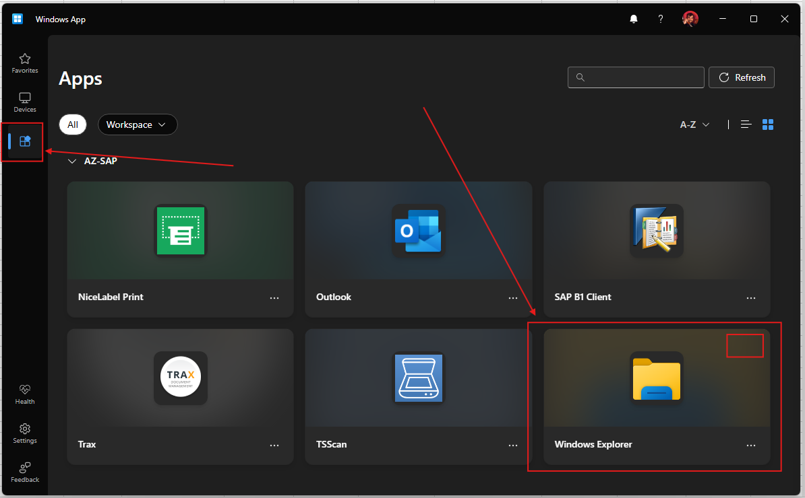Open the Feedback icon
805x498 pixels.
(25, 472)
